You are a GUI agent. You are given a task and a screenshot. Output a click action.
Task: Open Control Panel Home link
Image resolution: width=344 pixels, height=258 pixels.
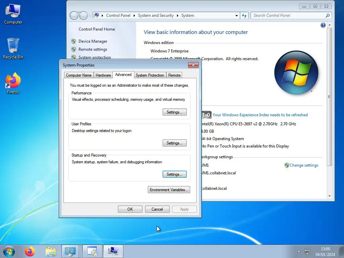click(97, 29)
